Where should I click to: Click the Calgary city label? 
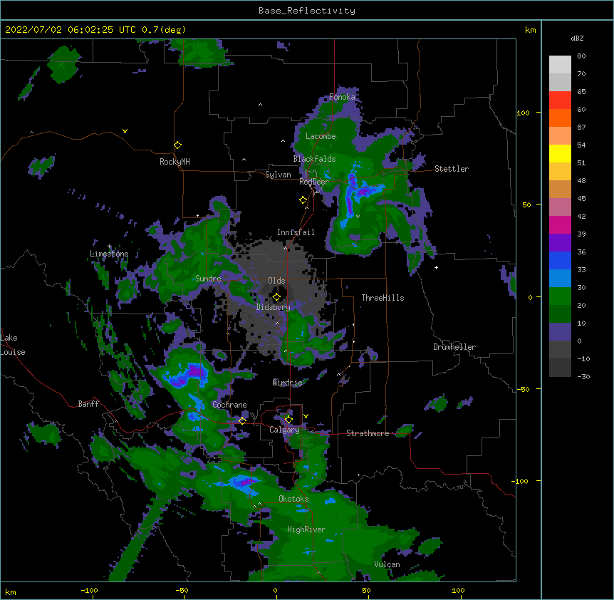click(x=284, y=430)
